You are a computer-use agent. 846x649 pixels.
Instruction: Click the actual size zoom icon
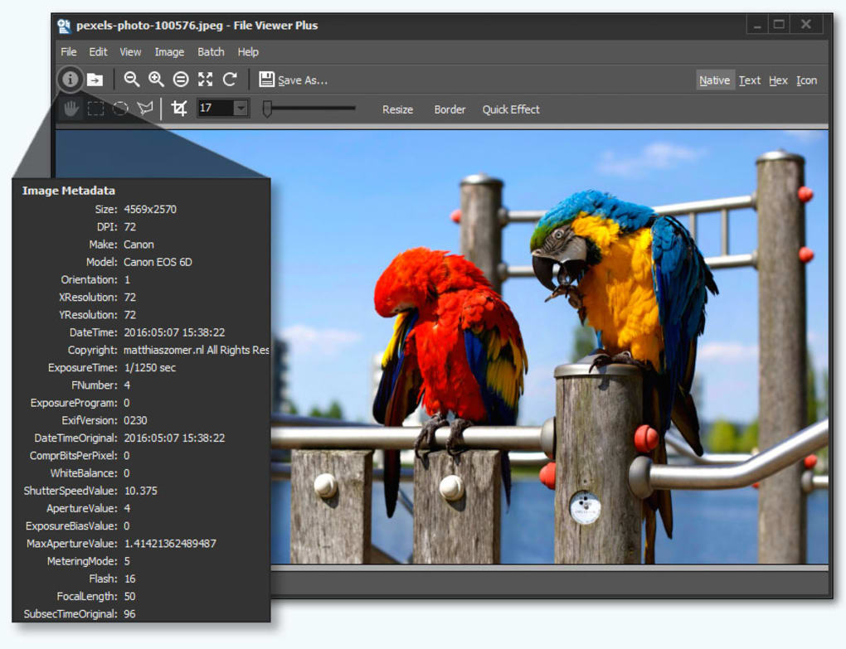click(181, 80)
